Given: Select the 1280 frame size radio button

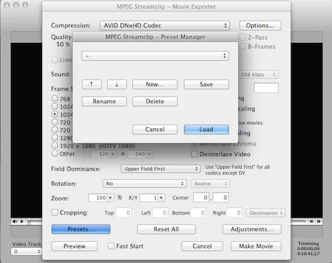Looking at the screenshot, I should [x=54, y=138].
